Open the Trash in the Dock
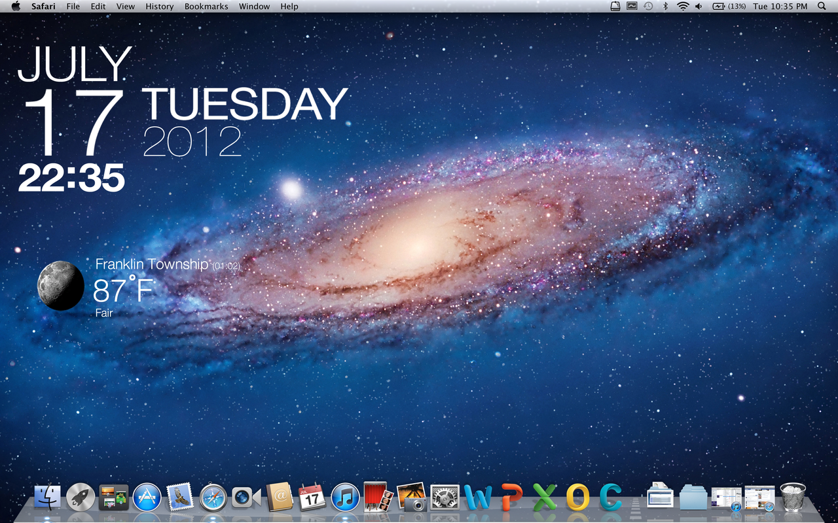Image resolution: width=838 pixels, height=523 pixels. click(793, 498)
